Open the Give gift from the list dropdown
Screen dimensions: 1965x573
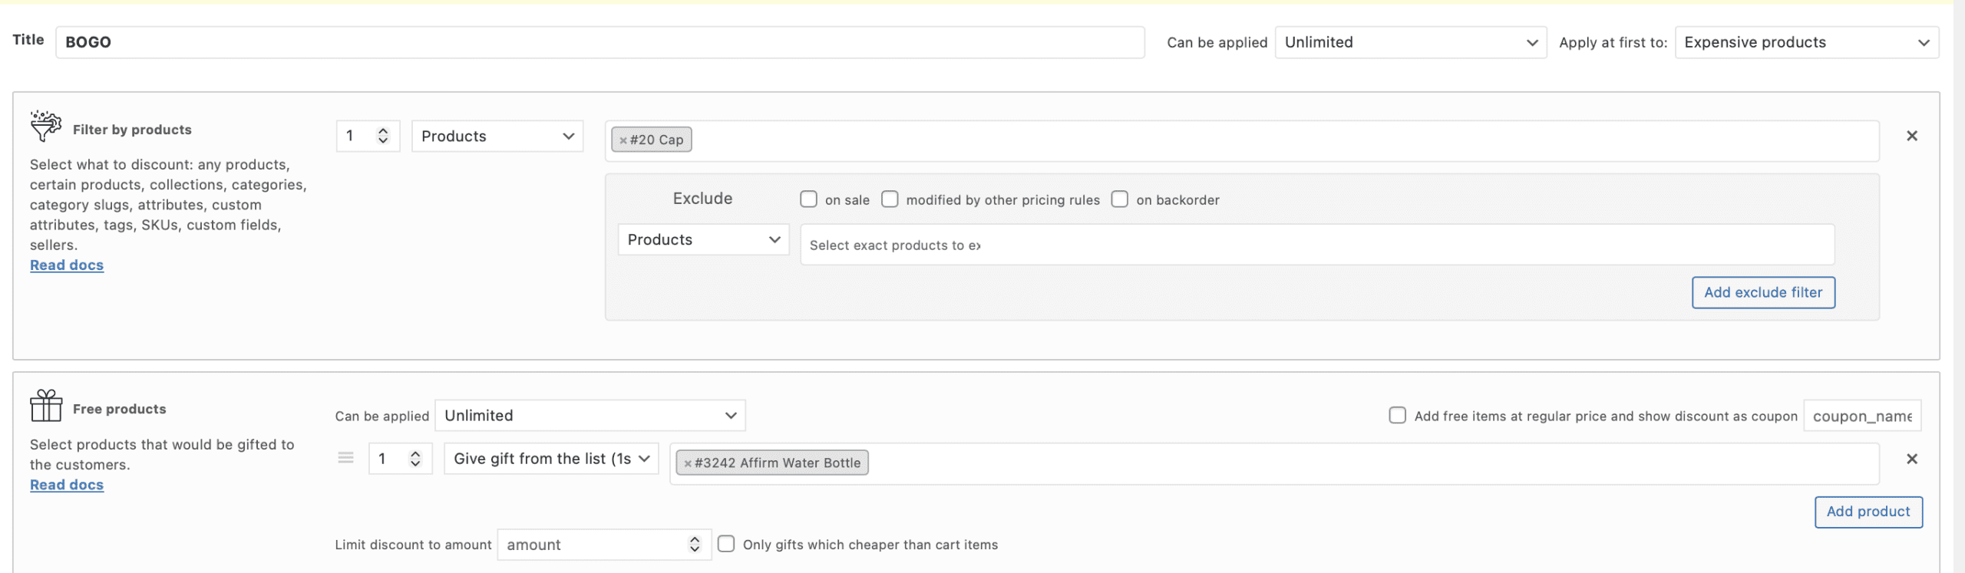coord(551,459)
